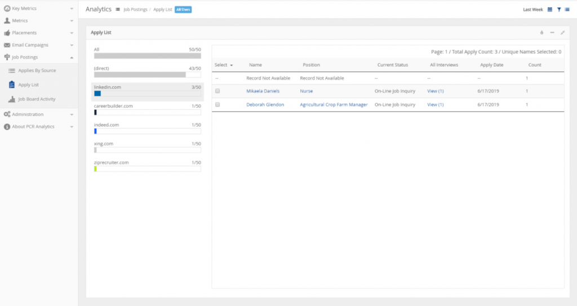Viewport: 577px width, 306px height.
Task: View interviews for Mikaela Daniels
Action: coord(436,91)
